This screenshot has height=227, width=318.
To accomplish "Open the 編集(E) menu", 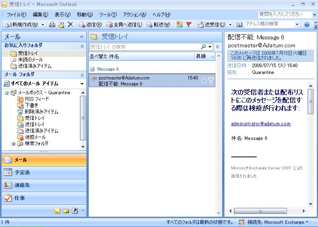I will 41,15.
